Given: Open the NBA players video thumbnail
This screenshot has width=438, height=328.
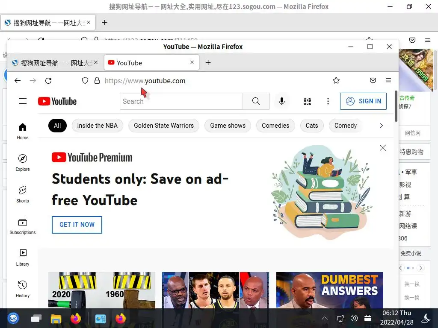Looking at the screenshot, I should [216, 290].
